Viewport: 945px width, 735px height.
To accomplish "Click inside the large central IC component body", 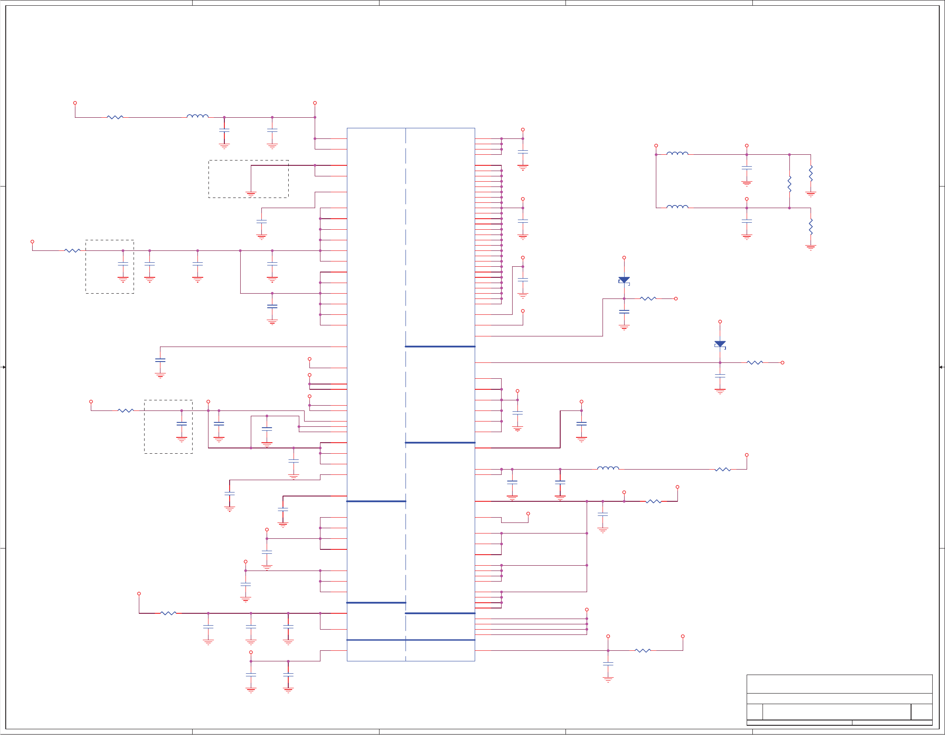I will coord(411,394).
